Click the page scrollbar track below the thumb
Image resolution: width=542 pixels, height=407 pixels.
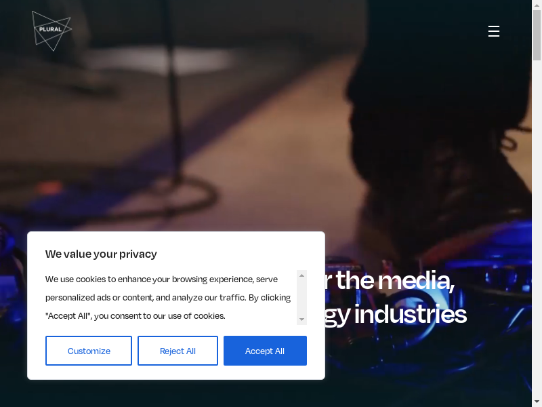[537, 229]
